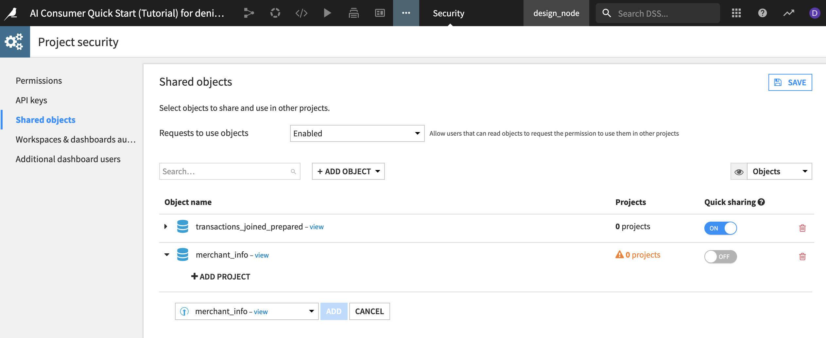
Task: Open the waffle grid applications menu
Action: coord(736,13)
